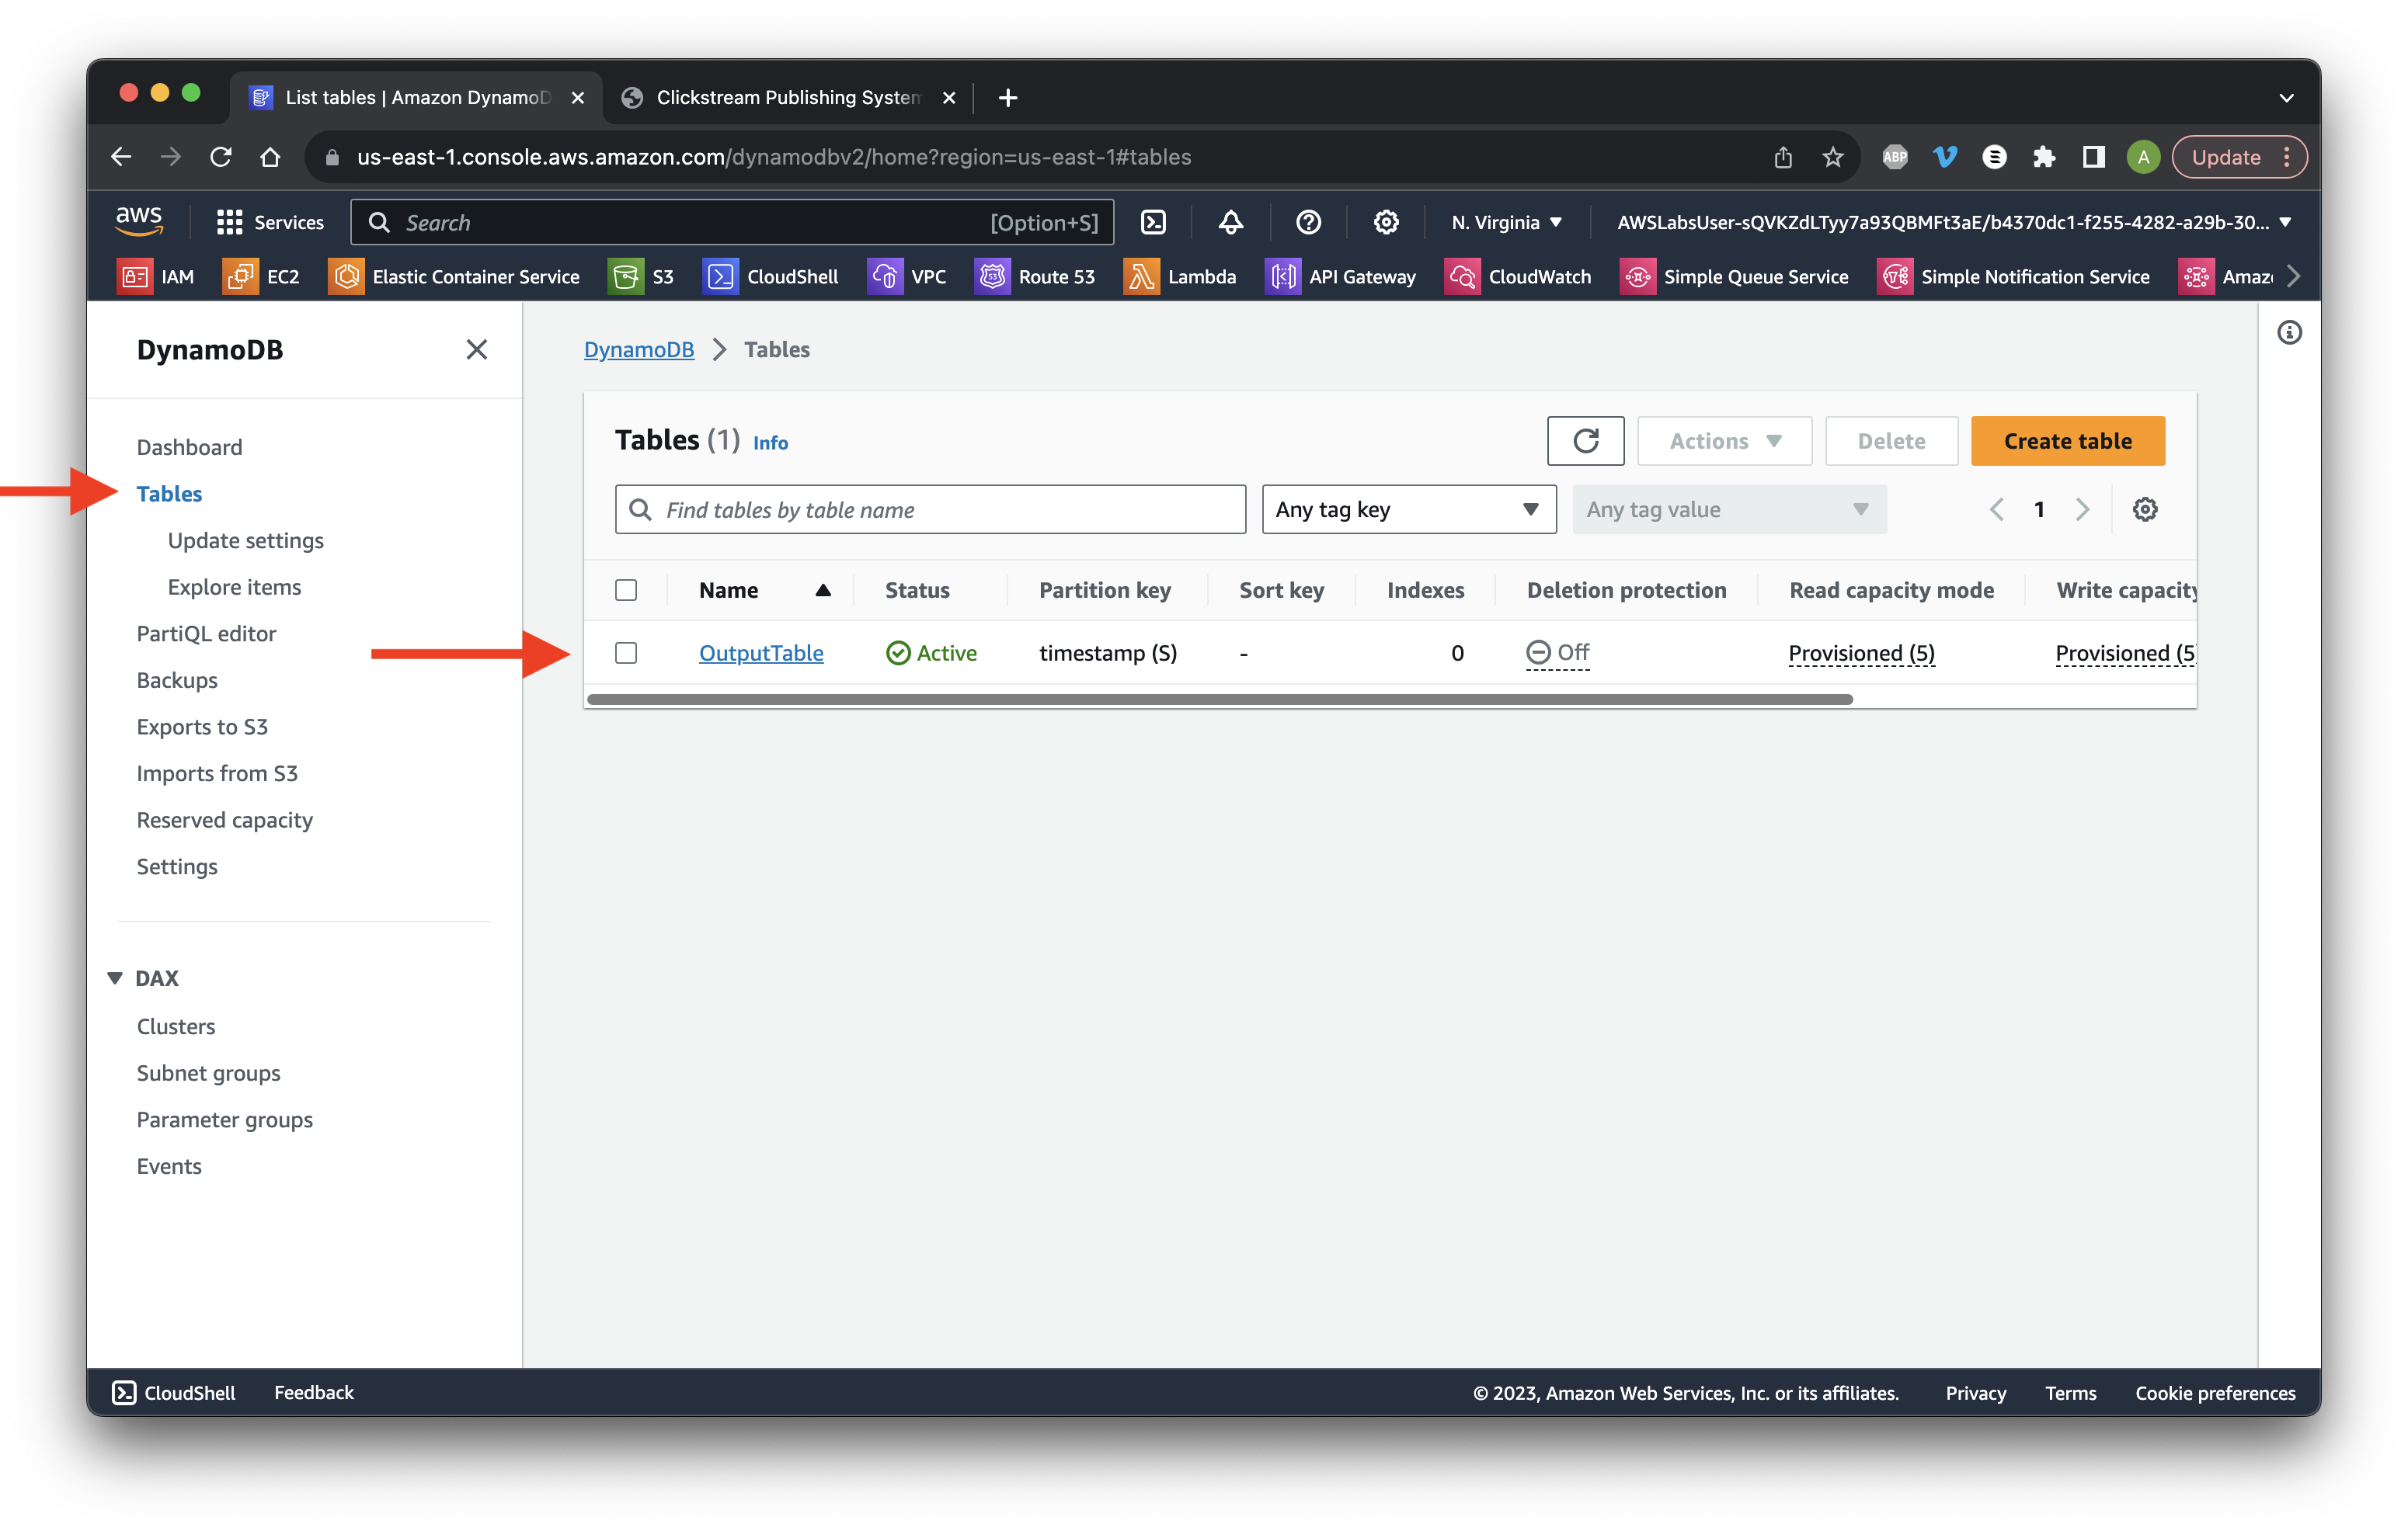Open the PartiQL editor
Viewport: 2408px width, 1531px height.
(x=206, y=633)
